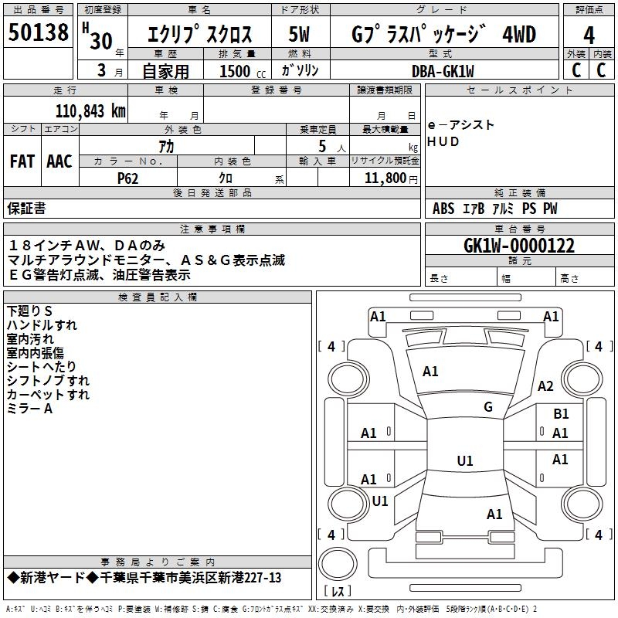Click the 新港ヤード address line at the bottom

pos(144,578)
